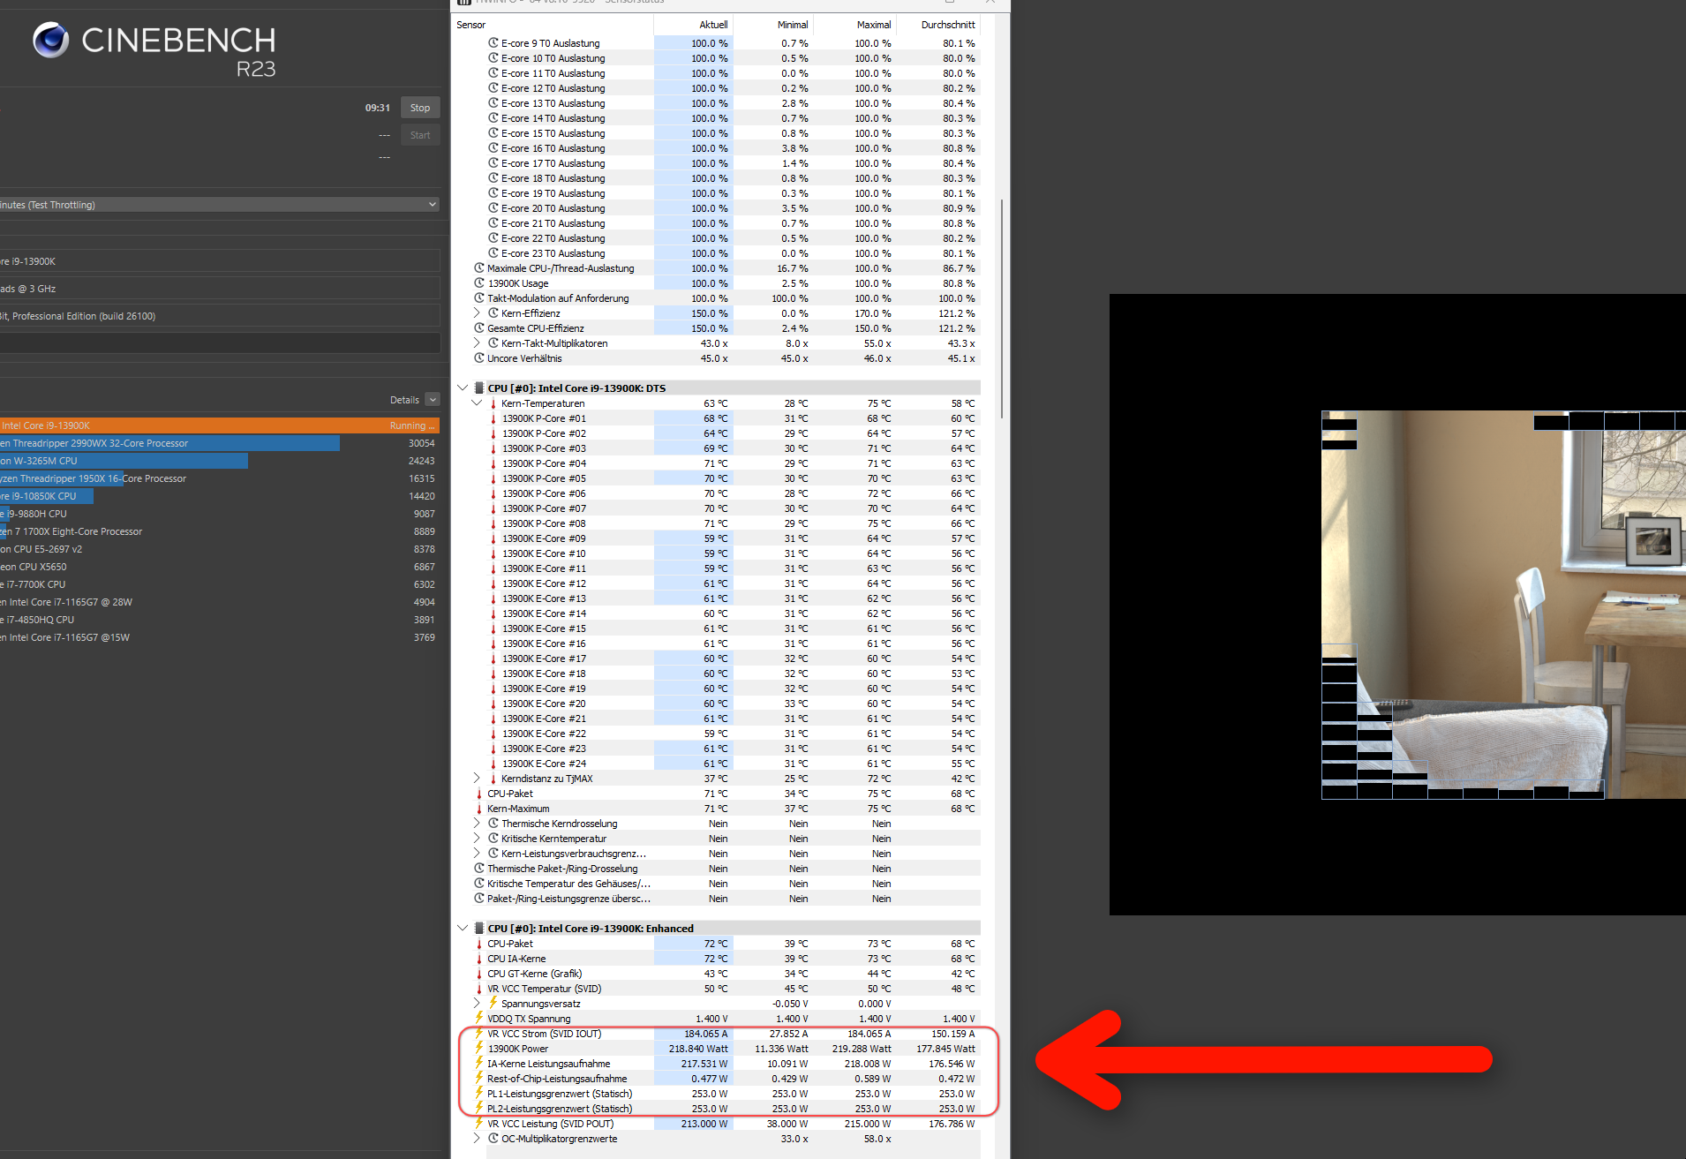This screenshot has width=1686, height=1159.
Task: Expand Kern-Leistungsverbrauchsgrenz row
Action: click(477, 853)
